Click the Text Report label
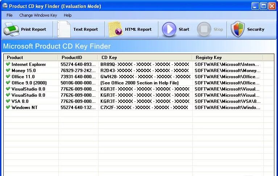This screenshot has width=278, height=176. point(86,29)
